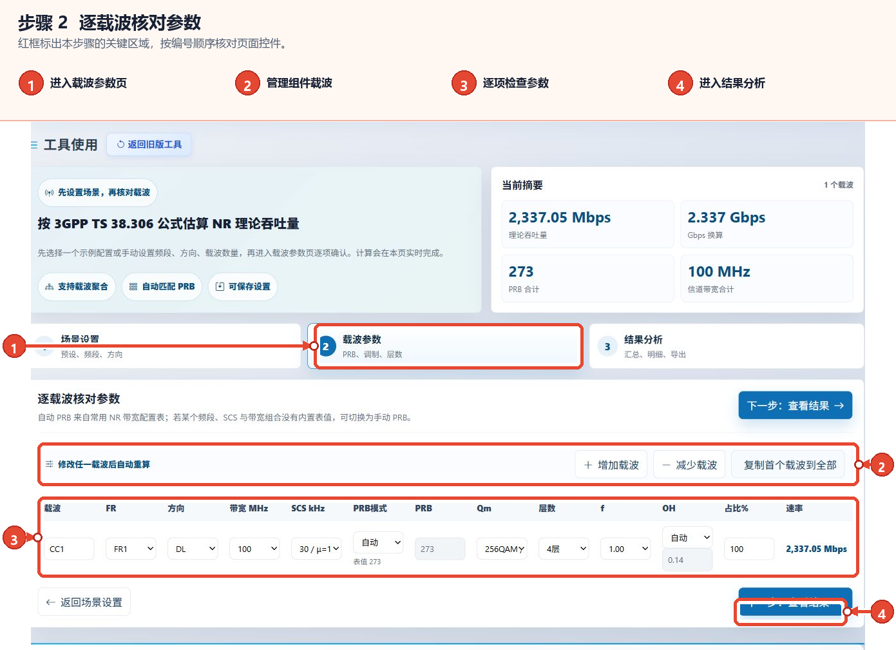Click the 2,337.05 Mbps rate in CC1 row
Screen dimensions: 896x650
816,549
